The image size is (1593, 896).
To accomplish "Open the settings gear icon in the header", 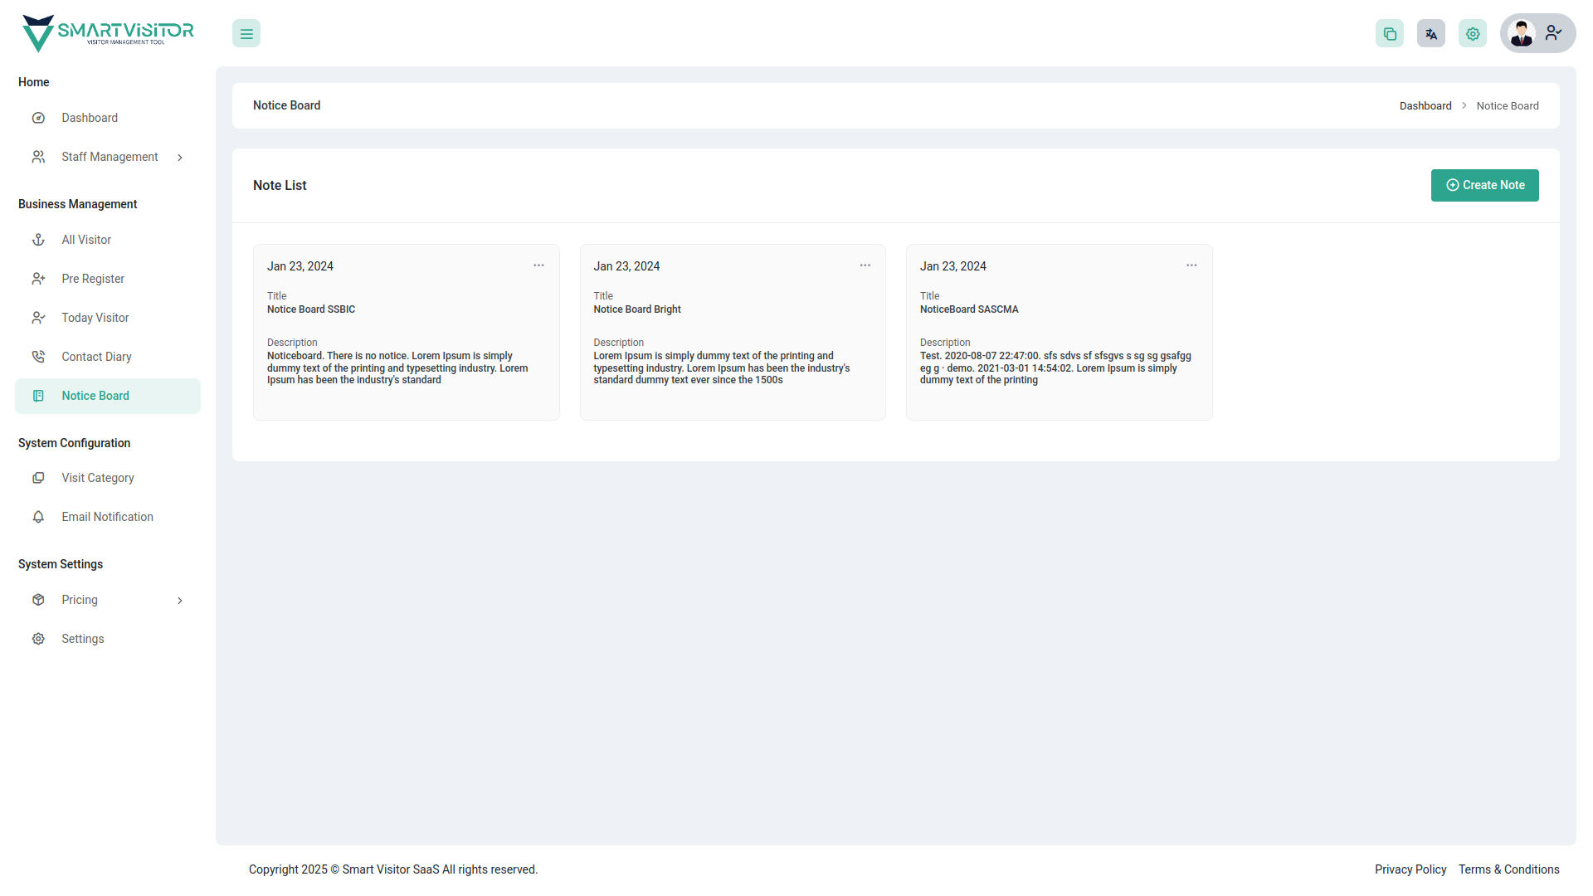I will point(1472,33).
